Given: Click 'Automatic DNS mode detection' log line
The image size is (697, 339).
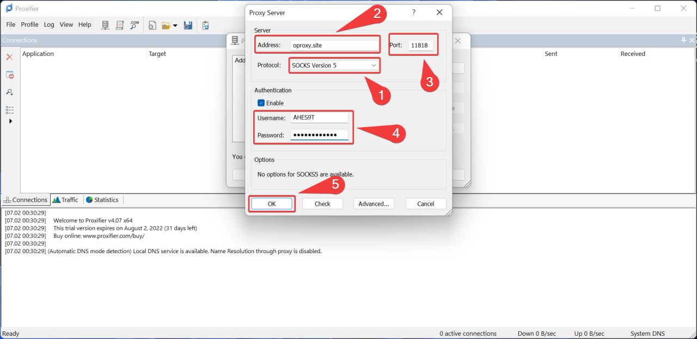Looking at the screenshot, I should click(185, 251).
